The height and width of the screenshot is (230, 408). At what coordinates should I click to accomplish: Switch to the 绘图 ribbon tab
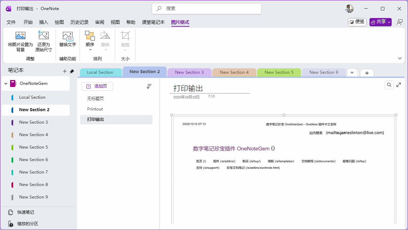59,22
